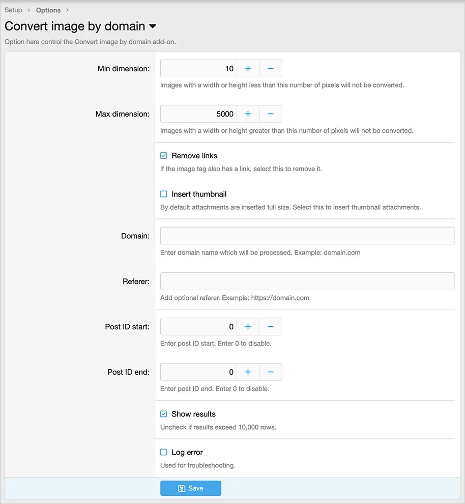465x504 pixels.
Task: Decrement Post ID end value
Action: 270,372
